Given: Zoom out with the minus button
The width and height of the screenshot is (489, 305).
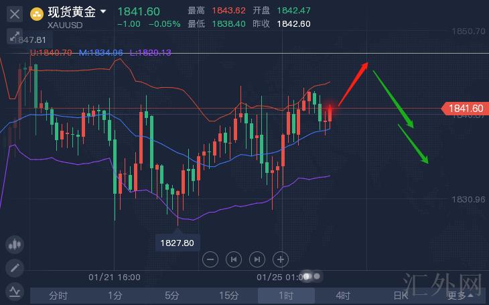Looking at the screenshot, I should 210,259.
